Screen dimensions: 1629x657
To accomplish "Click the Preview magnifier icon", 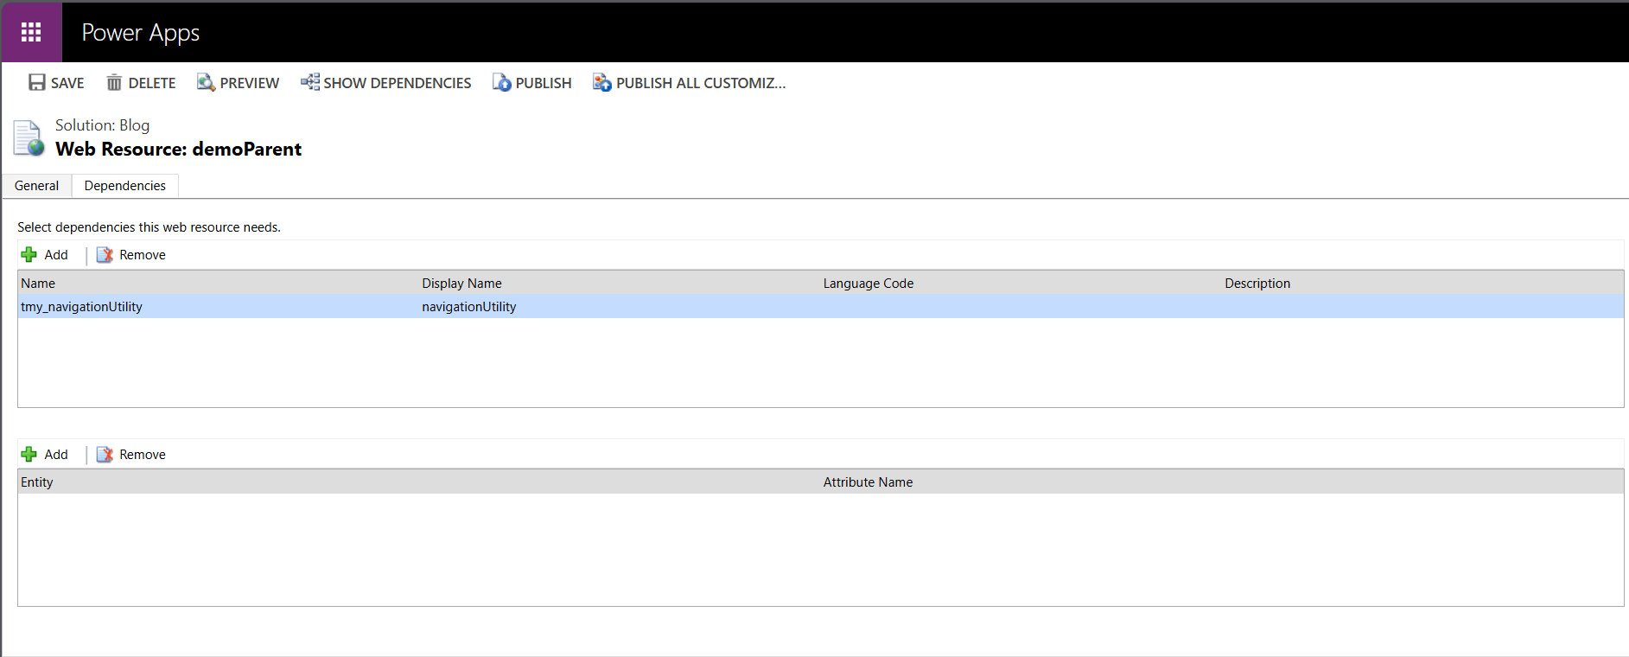I will coord(206,82).
